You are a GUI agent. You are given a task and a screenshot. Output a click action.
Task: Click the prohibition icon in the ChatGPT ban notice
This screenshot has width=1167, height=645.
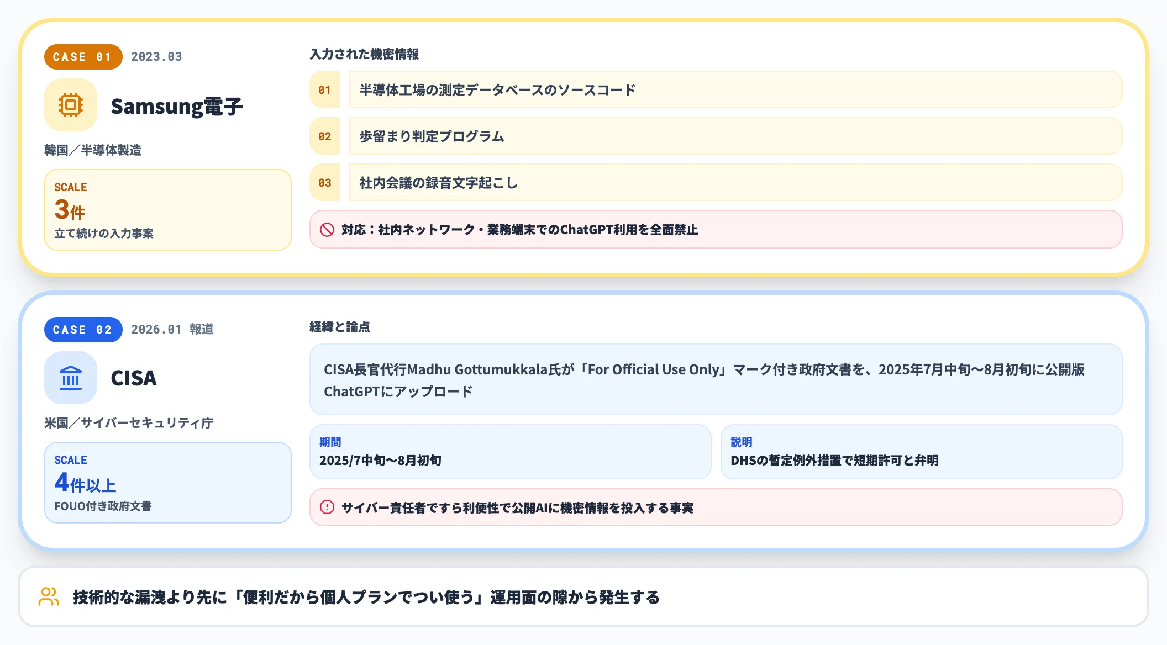pyautogui.click(x=327, y=230)
